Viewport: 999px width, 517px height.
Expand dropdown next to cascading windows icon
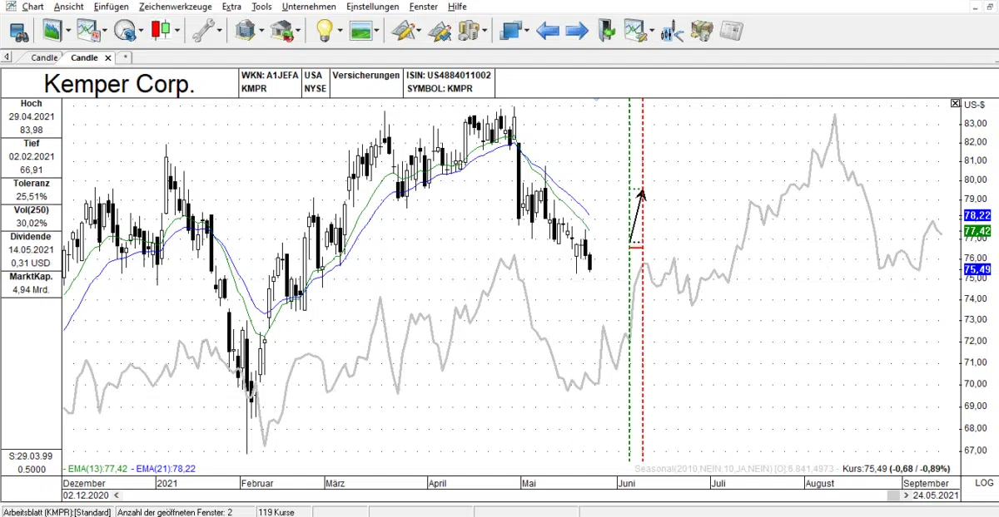click(x=526, y=32)
